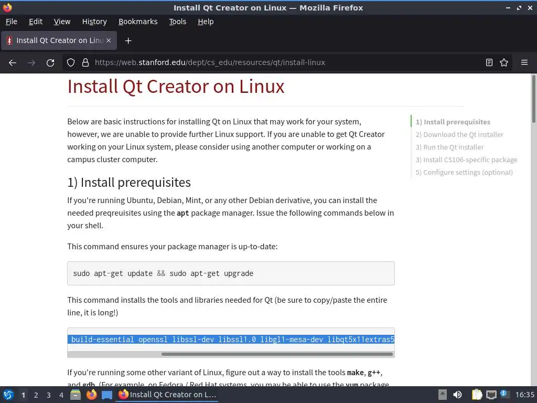This screenshot has width=537, height=403.
Task: Click the Firefox window taskbar entry
Action: (167, 395)
